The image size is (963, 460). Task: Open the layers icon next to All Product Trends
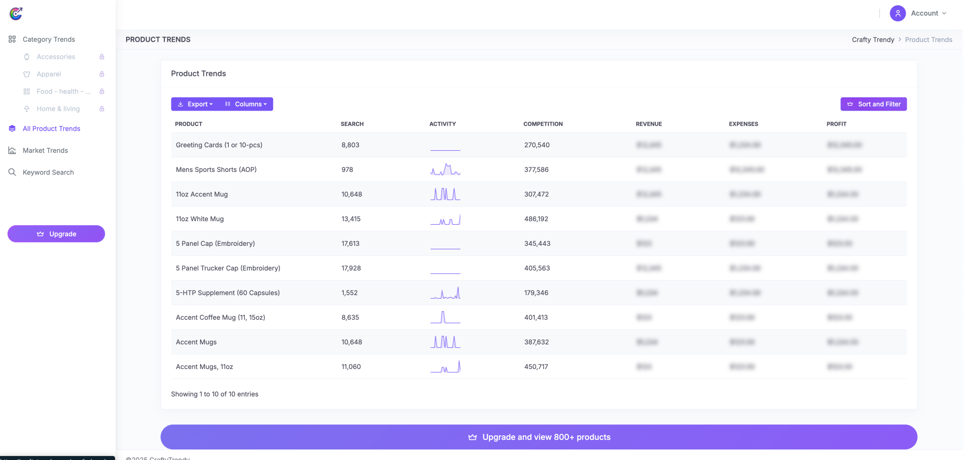(12, 128)
